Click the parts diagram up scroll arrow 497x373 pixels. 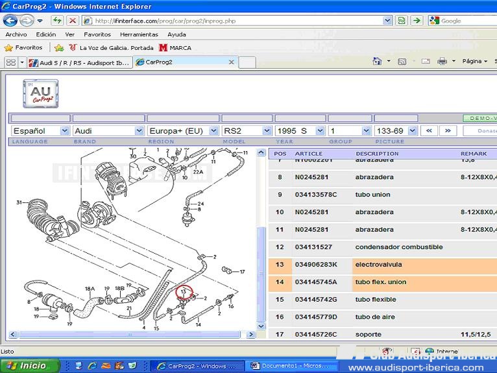261,152
